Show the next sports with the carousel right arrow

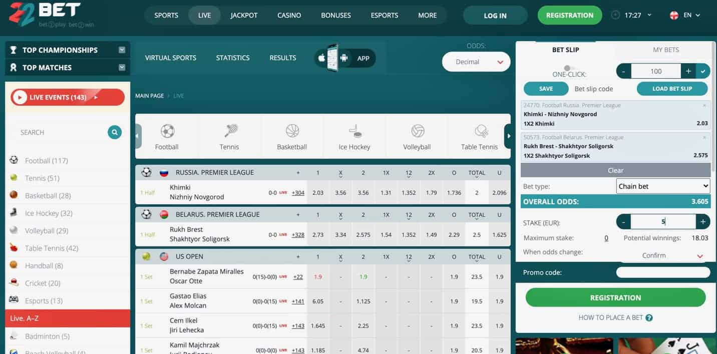pos(508,136)
